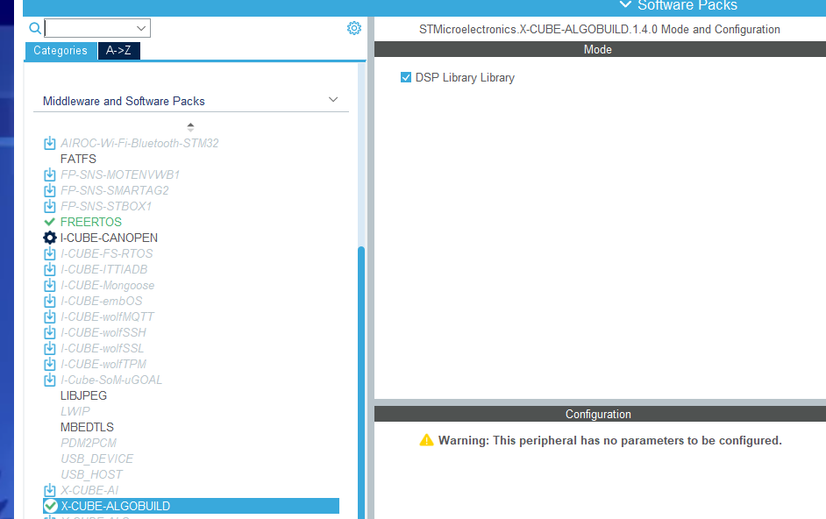Select FATFS in the middleware list
Image resolution: width=826 pixels, height=519 pixels.
point(79,159)
